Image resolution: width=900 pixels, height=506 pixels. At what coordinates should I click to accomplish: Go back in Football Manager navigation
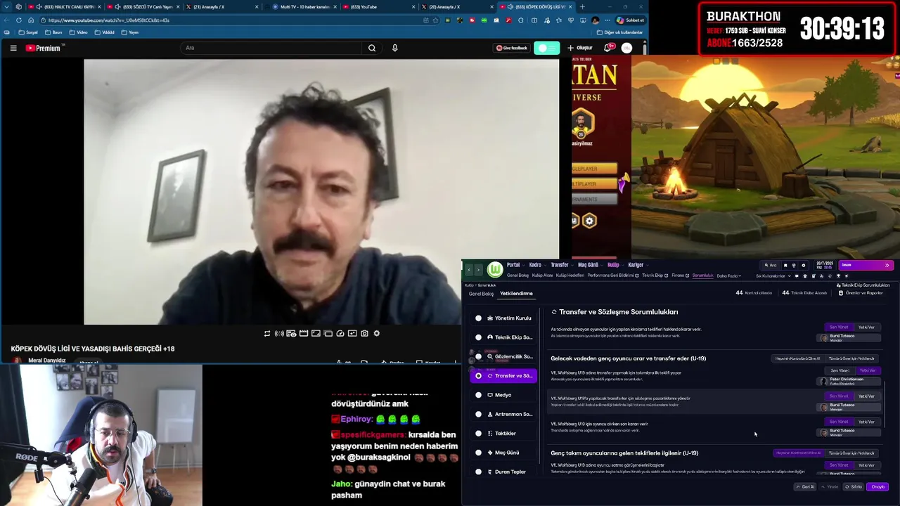tap(469, 269)
